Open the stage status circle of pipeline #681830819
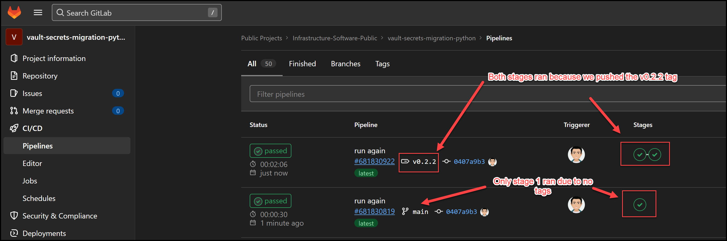 click(x=639, y=204)
